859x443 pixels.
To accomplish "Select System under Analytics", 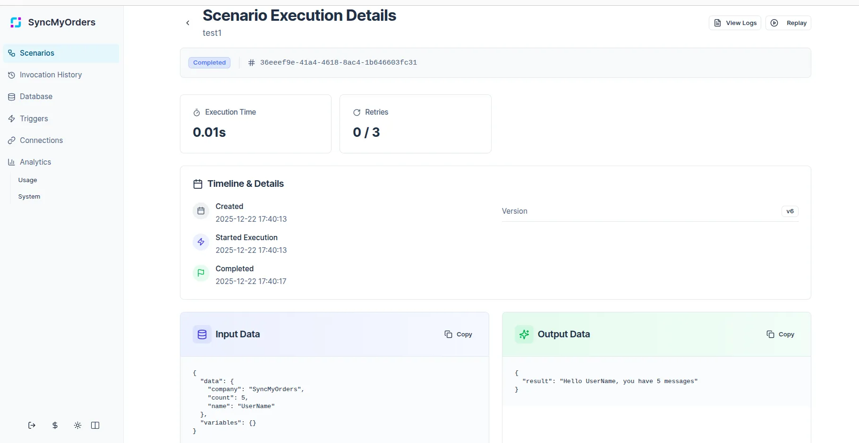I will [x=29, y=197].
